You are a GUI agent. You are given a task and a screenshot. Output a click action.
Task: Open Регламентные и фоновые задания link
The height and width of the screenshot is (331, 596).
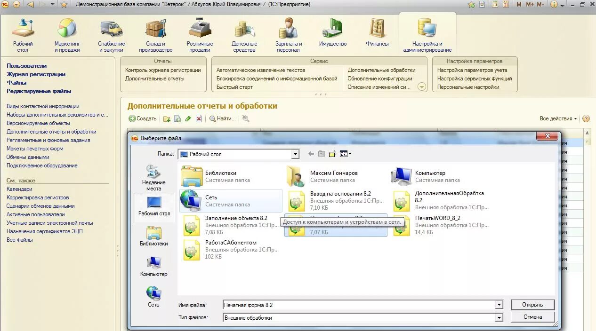tap(48, 140)
